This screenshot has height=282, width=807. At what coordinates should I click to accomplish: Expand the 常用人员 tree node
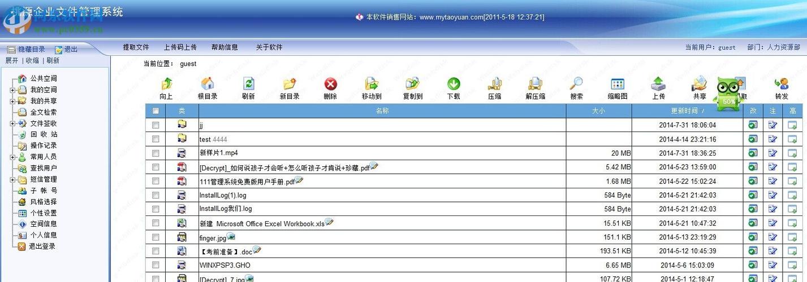click(x=12, y=157)
